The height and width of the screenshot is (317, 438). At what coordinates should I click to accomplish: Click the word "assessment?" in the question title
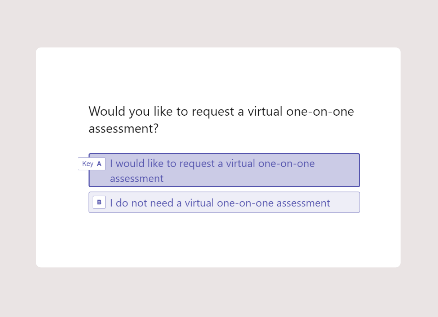tap(123, 129)
